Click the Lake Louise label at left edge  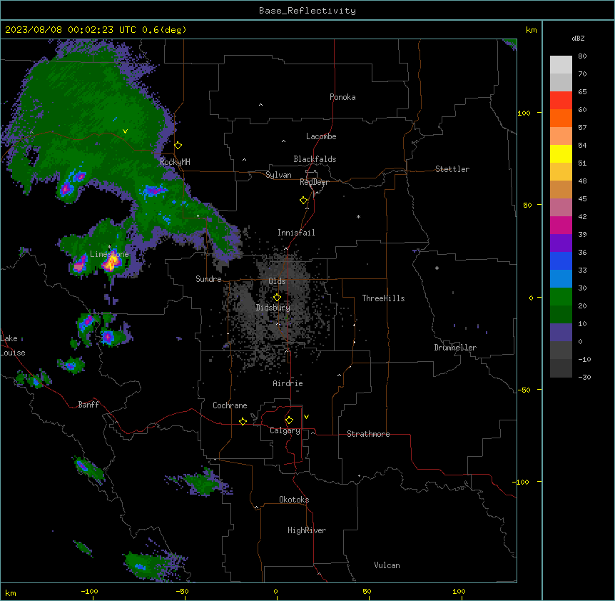tap(13, 345)
